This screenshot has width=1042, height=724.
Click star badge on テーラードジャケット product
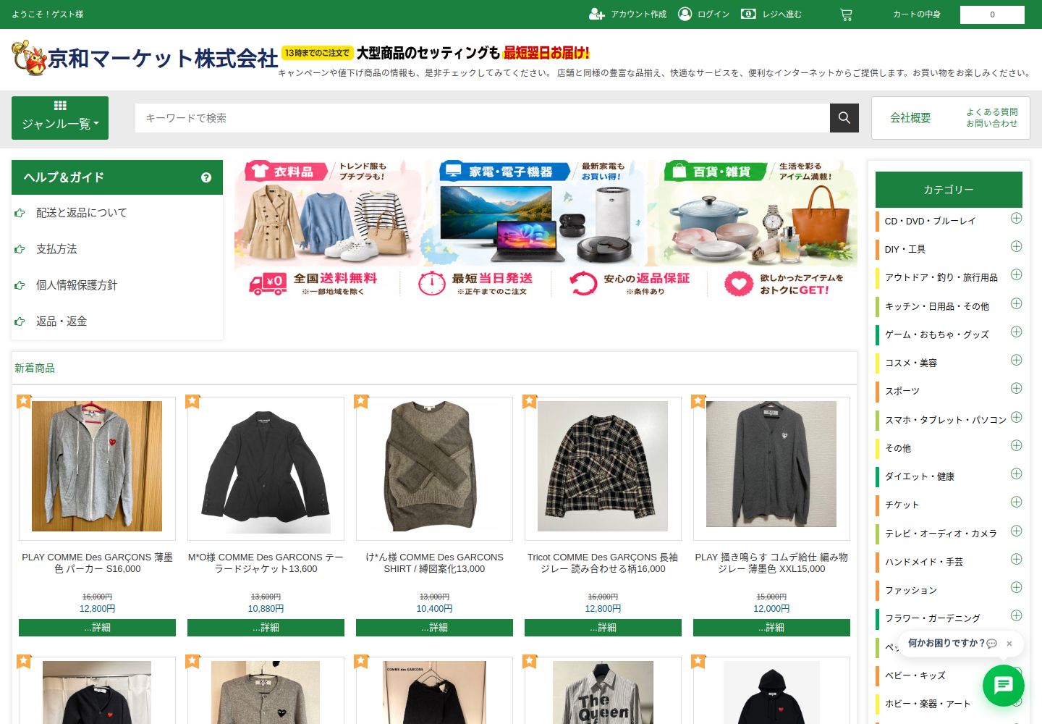[192, 401]
